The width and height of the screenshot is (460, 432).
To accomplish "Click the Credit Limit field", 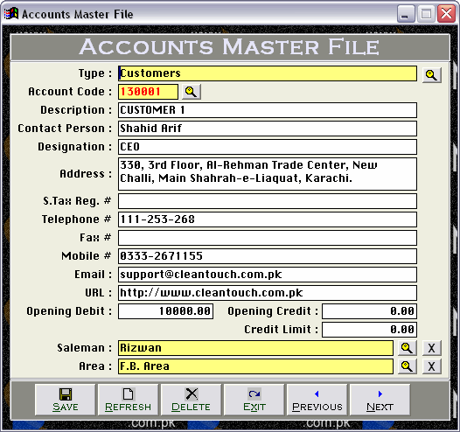I will [x=369, y=330].
